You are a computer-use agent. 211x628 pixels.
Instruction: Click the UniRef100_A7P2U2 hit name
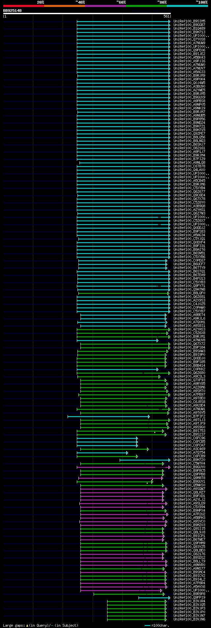[x=189, y=514]
